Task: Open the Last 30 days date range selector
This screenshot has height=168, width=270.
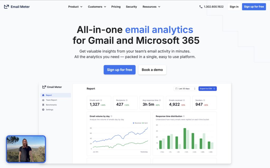Action: pyautogui.click(x=185, y=89)
